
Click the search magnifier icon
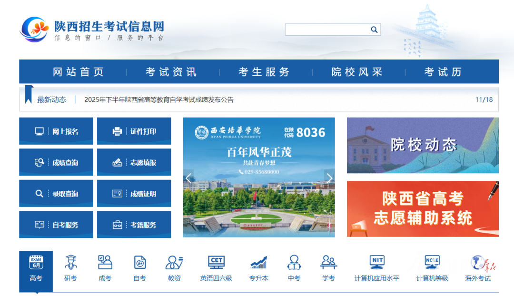(x=374, y=30)
